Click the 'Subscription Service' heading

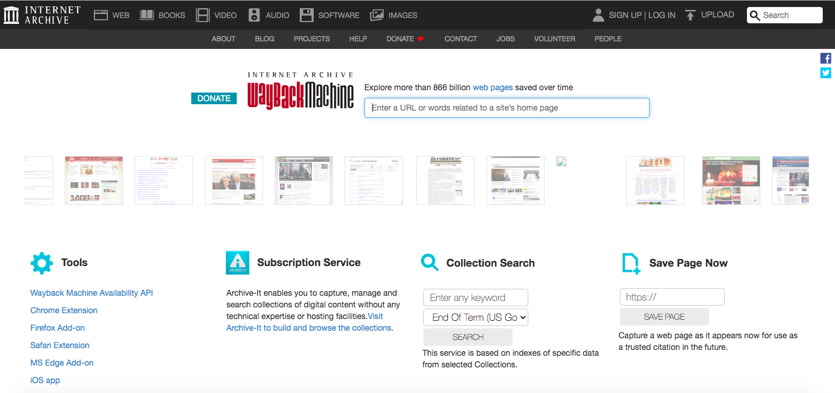pos(309,263)
